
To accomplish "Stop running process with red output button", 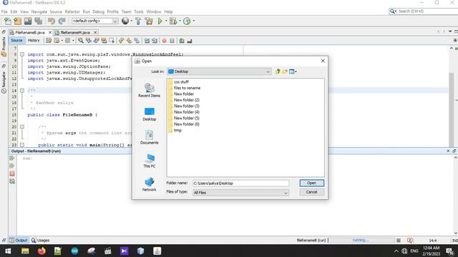I will click(12, 173).
